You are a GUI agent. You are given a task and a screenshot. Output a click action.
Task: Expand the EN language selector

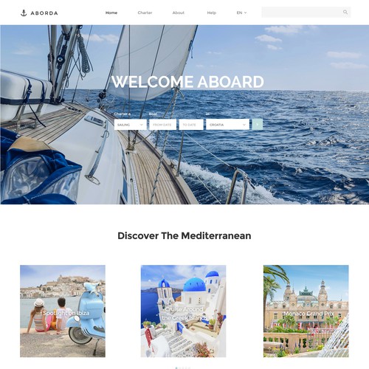tap(241, 13)
